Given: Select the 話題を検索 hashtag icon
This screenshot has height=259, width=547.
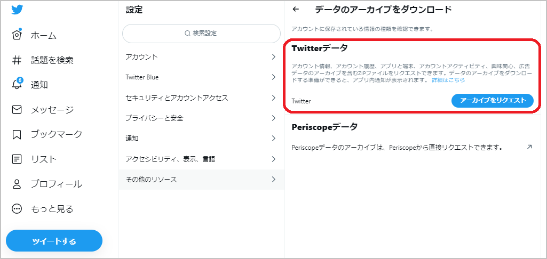Looking at the screenshot, I should tap(17, 60).
